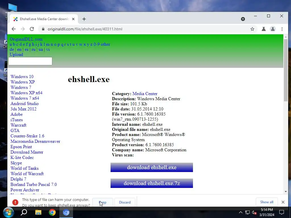The image size is (291, 218).
Task: Open the Windows 7 x64 category
Action: 25,98
